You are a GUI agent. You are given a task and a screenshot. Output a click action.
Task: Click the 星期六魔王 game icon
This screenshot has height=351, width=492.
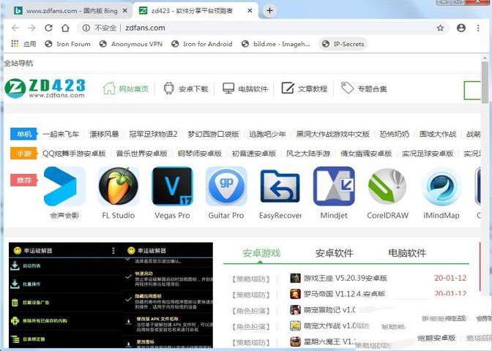point(295,341)
